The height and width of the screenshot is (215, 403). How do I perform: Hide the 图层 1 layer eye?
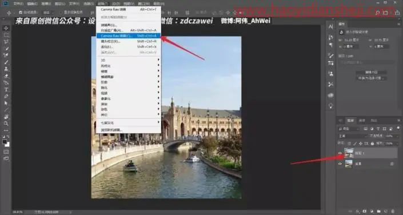point(340,153)
